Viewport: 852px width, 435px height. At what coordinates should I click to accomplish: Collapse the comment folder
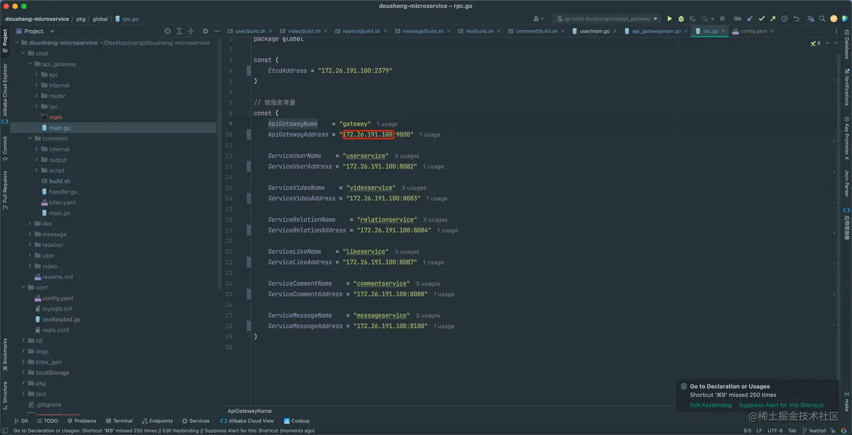point(30,138)
